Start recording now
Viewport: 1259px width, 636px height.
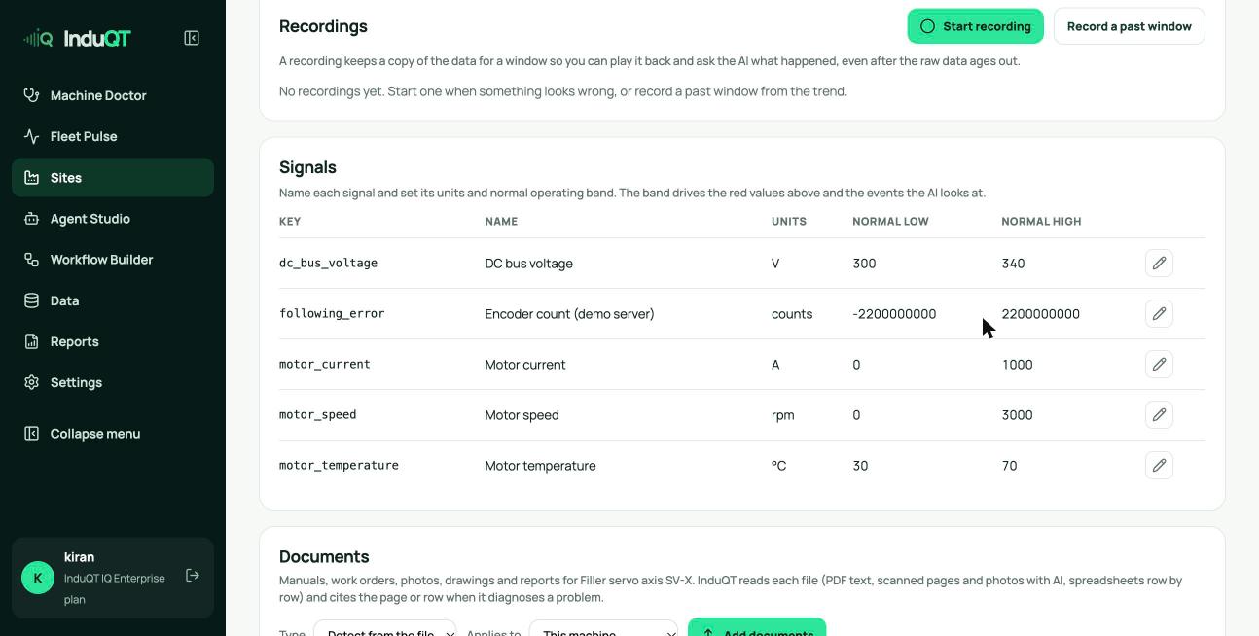pyautogui.click(x=975, y=26)
